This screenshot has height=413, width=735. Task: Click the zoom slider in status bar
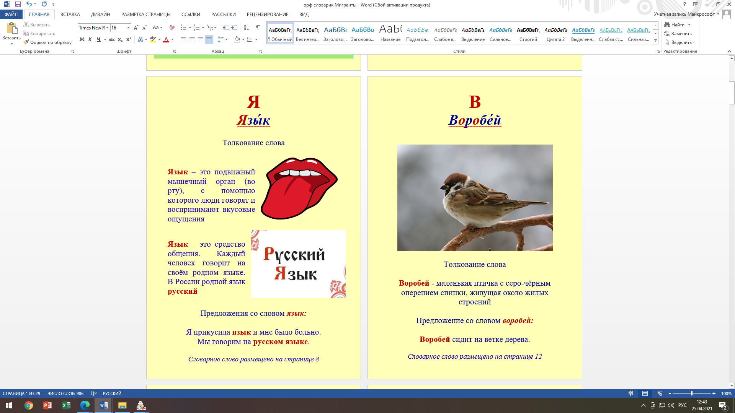point(691,393)
